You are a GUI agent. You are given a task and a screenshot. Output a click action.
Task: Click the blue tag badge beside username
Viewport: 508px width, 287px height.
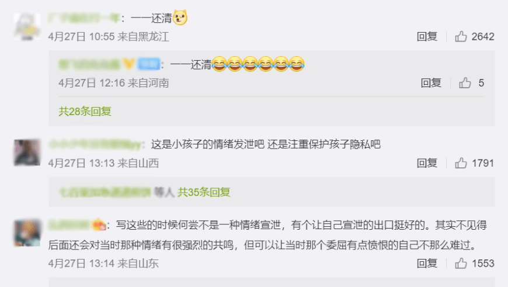[x=149, y=64]
